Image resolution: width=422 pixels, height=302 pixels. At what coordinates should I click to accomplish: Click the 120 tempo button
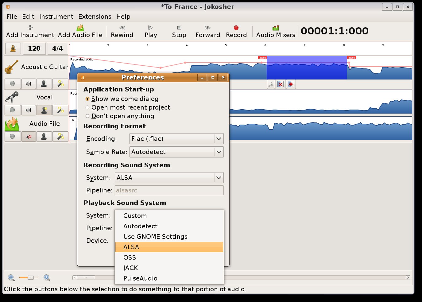click(34, 48)
